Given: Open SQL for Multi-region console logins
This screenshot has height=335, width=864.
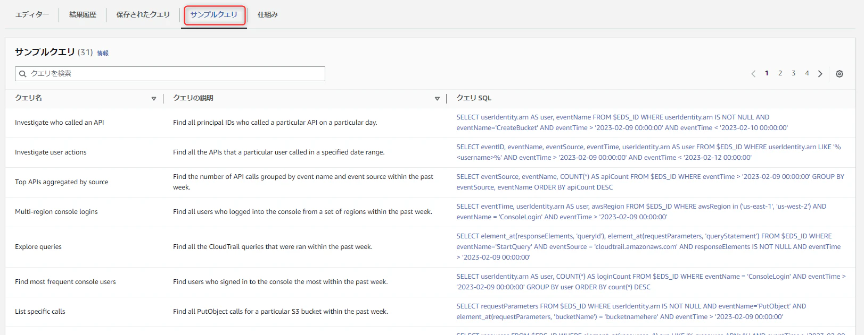Looking at the screenshot, I should click(641, 212).
